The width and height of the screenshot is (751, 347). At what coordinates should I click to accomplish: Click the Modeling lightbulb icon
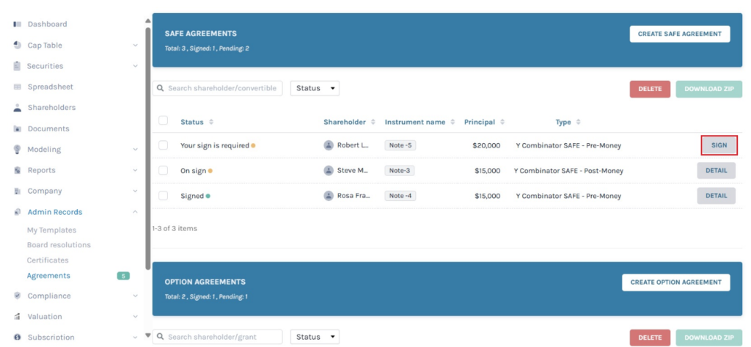(x=17, y=150)
